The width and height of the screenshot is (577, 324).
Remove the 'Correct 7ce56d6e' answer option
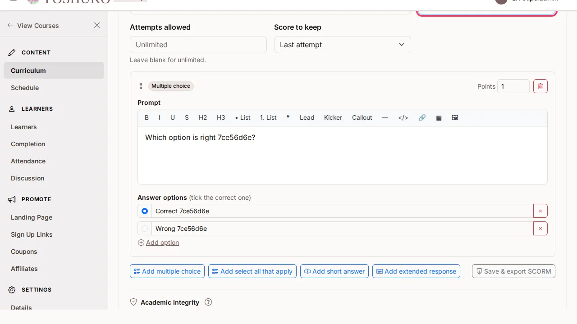click(540, 211)
